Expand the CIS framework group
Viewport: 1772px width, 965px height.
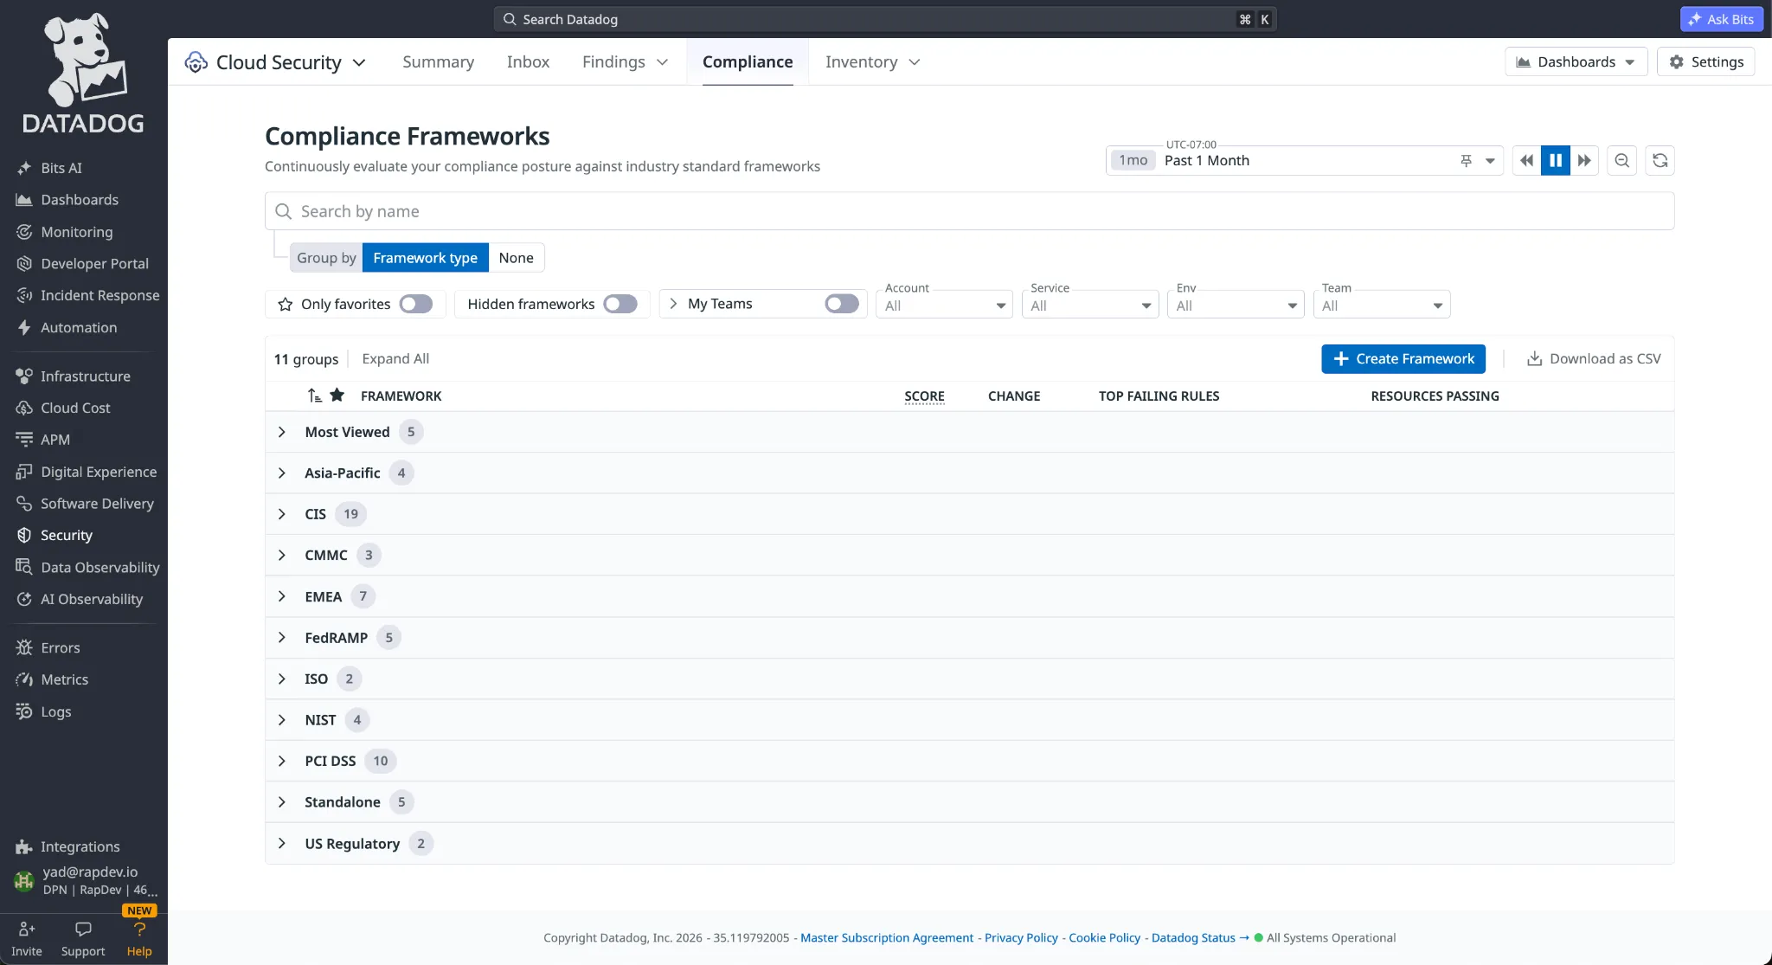282,514
